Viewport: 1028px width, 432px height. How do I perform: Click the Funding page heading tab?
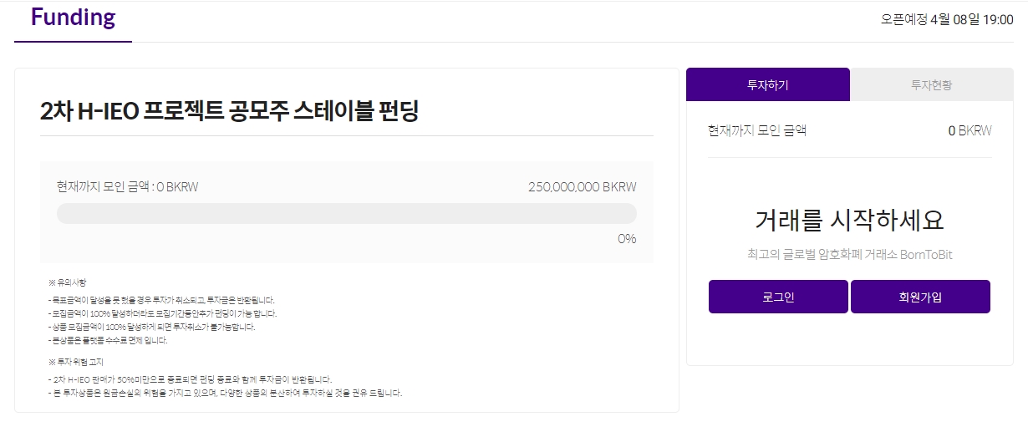click(x=73, y=18)
